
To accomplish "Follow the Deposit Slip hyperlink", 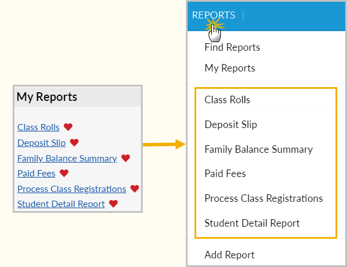I will point(41,143).
